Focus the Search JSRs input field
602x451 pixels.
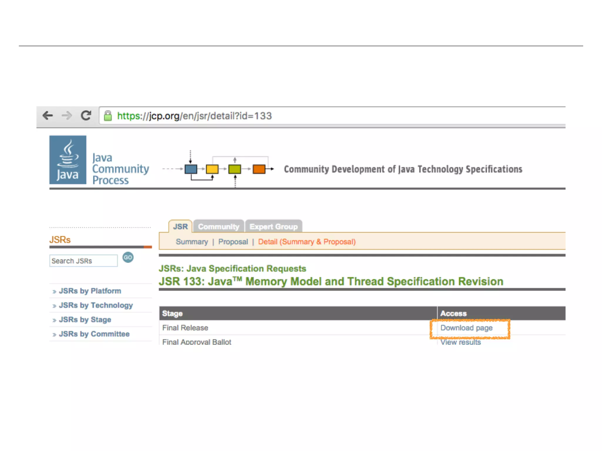point(83,261)
